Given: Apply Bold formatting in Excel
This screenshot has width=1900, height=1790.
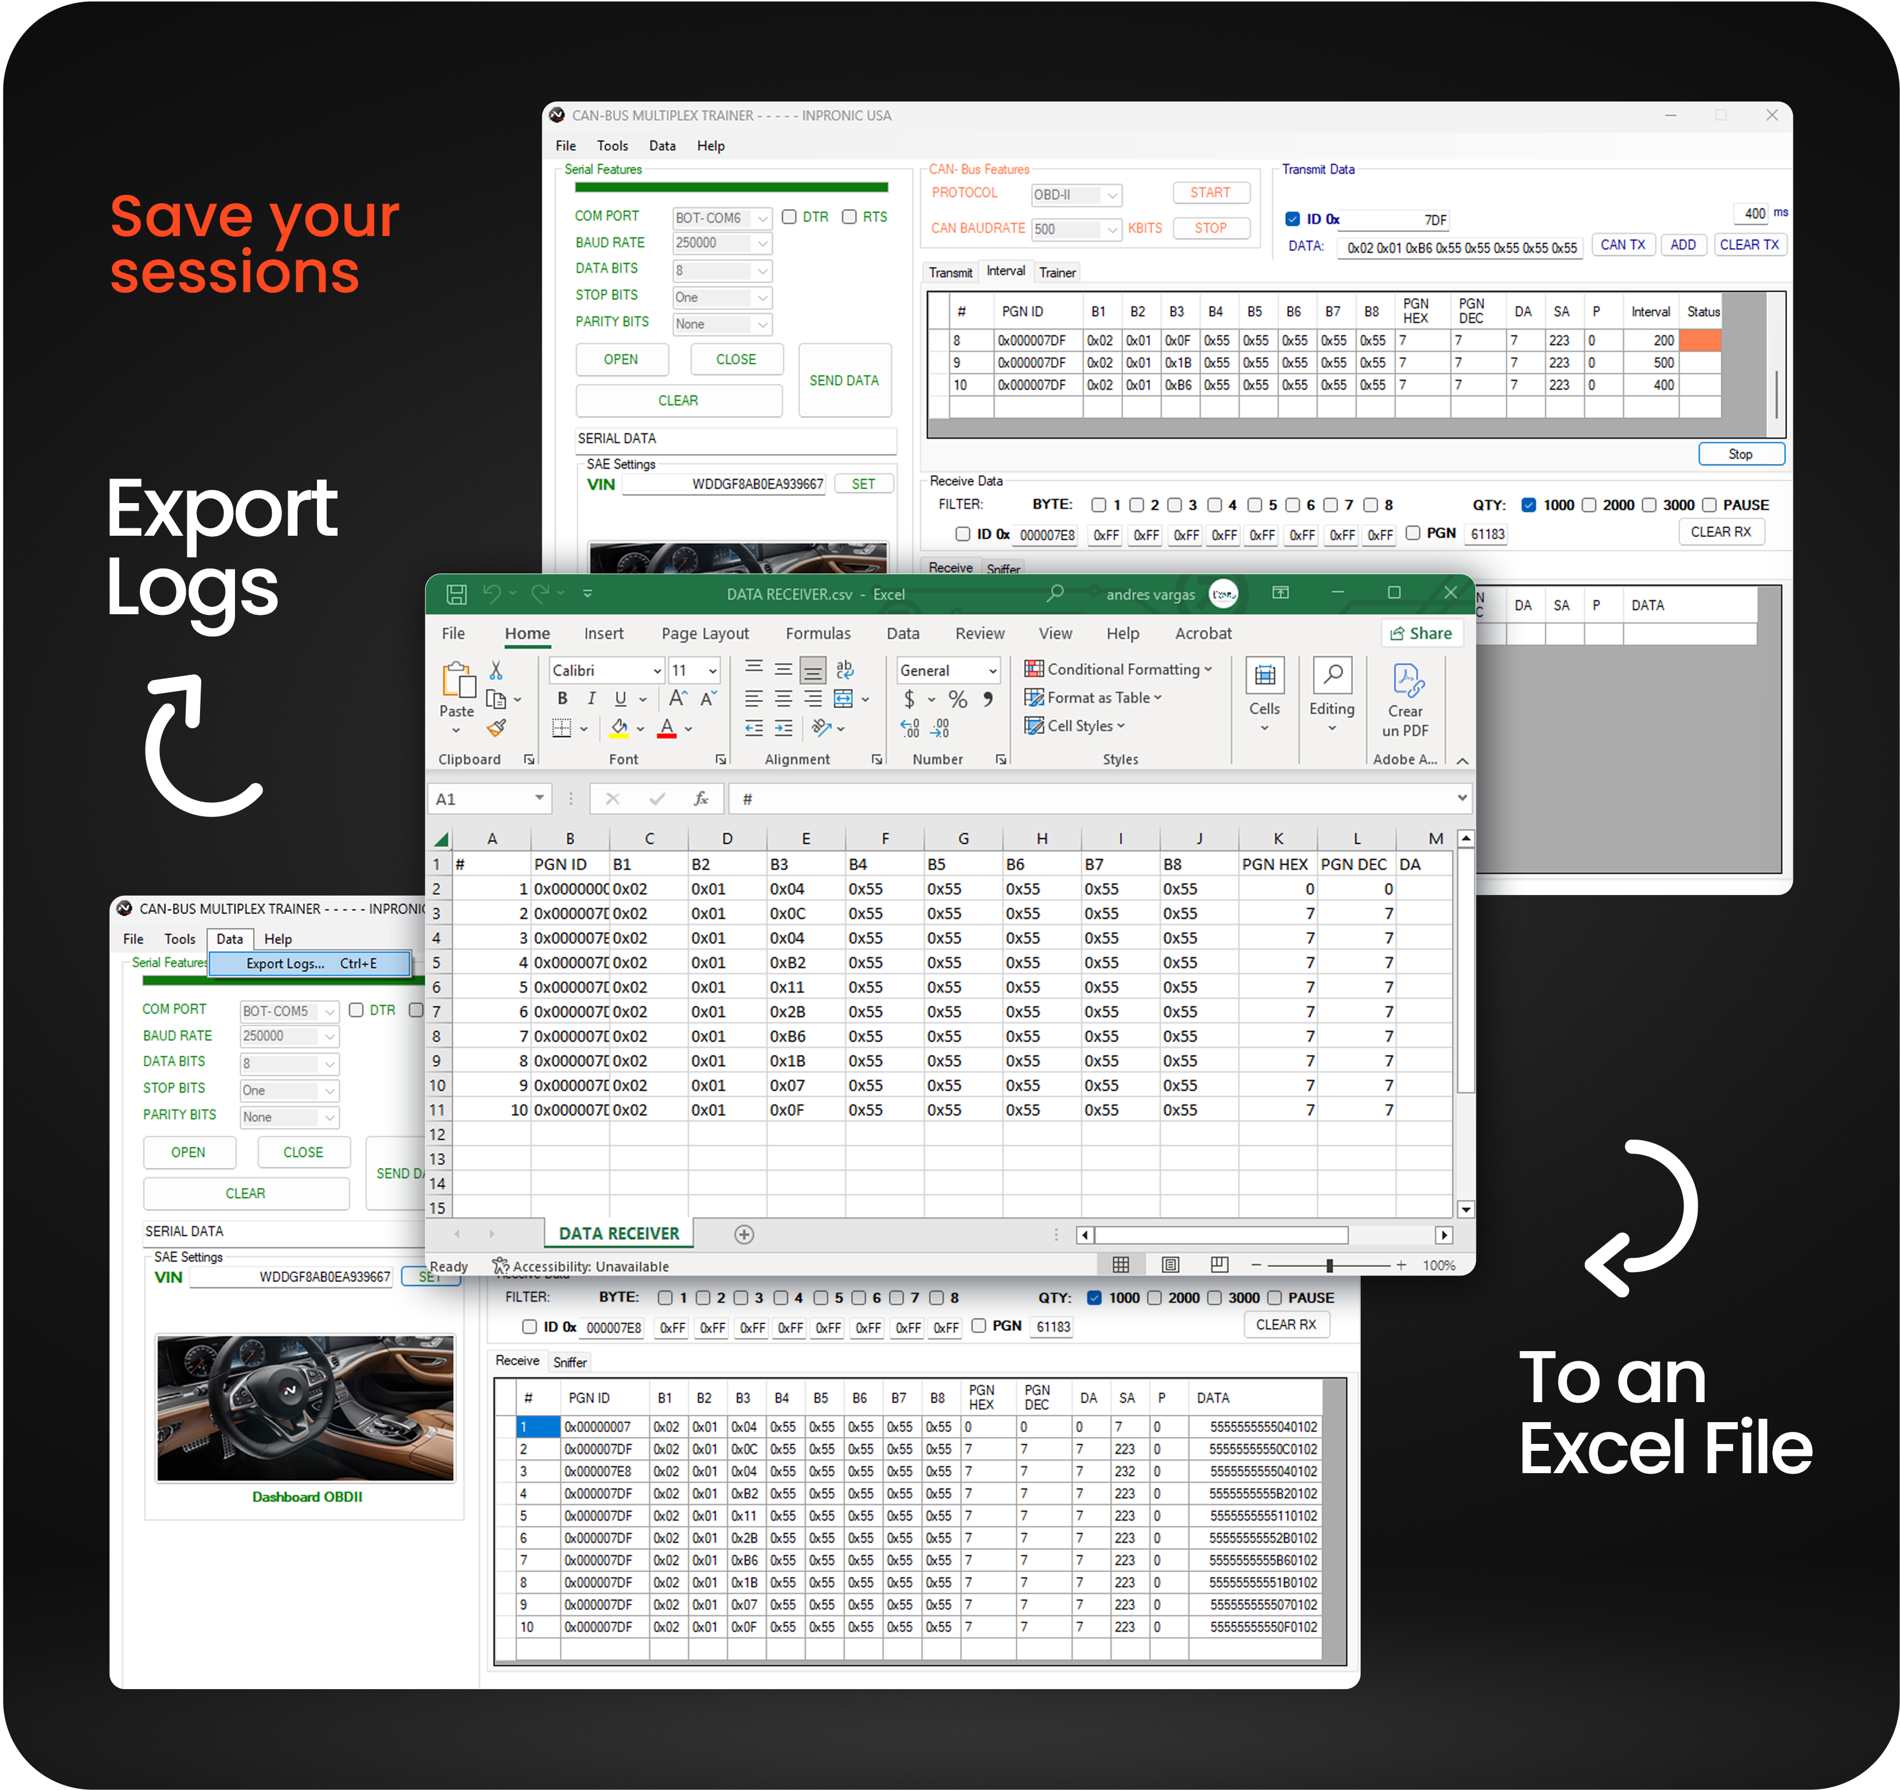Looking at the screenshot, I should 562,698.
